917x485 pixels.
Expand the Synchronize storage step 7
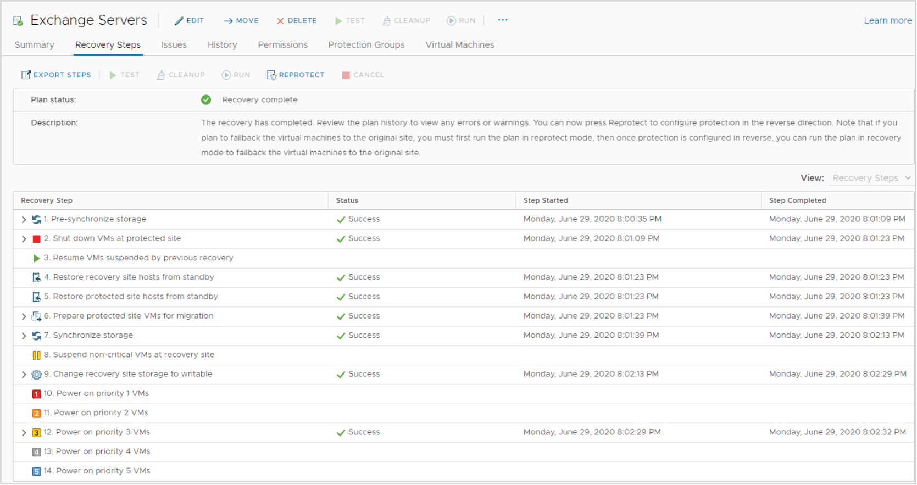[24, 336]
